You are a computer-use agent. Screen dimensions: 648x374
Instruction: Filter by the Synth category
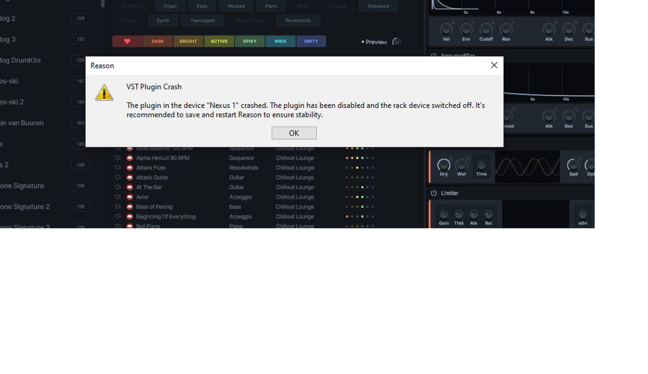163,20
